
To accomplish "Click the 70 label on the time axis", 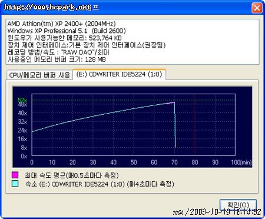I will pos(174,162).
